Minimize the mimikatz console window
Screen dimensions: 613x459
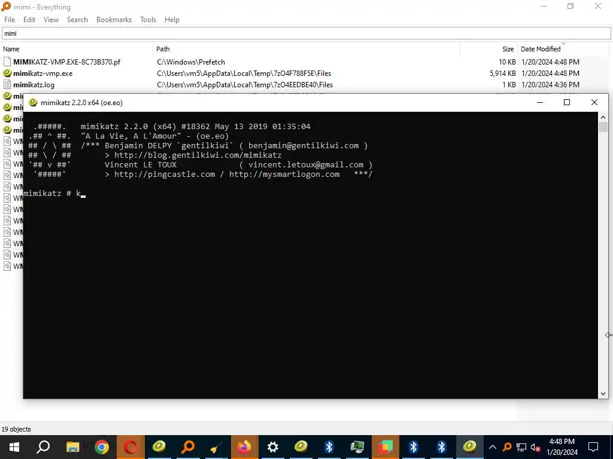click(540, 102)
